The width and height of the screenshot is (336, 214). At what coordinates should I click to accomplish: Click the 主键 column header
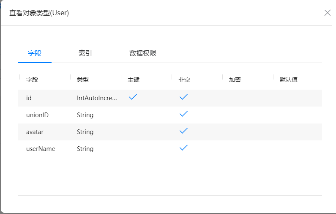point(134,80)
